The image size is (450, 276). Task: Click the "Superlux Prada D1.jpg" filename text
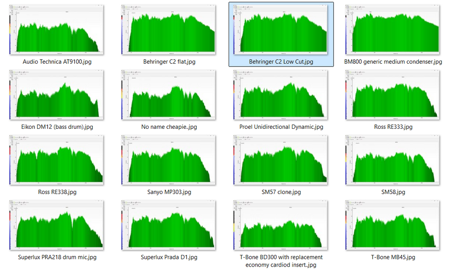pyautogui.click(x=169, y=257)
